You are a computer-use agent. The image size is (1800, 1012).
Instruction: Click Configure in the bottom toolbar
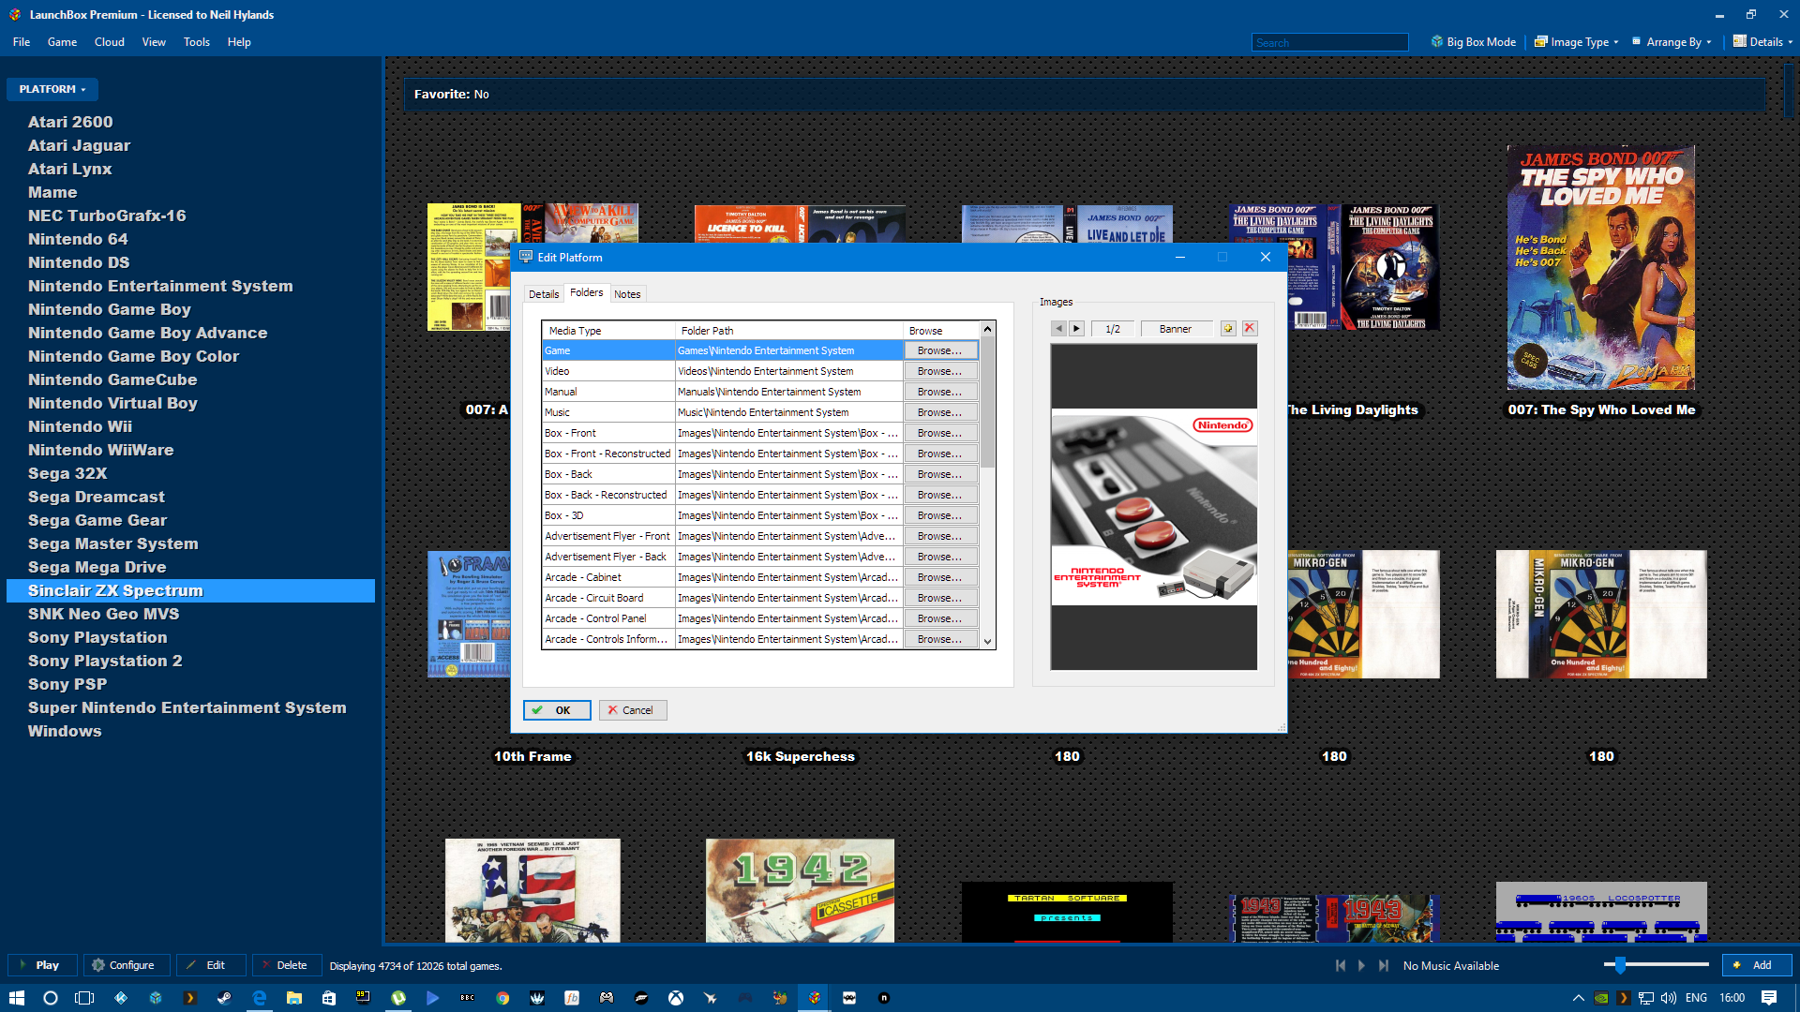point(127,965)
